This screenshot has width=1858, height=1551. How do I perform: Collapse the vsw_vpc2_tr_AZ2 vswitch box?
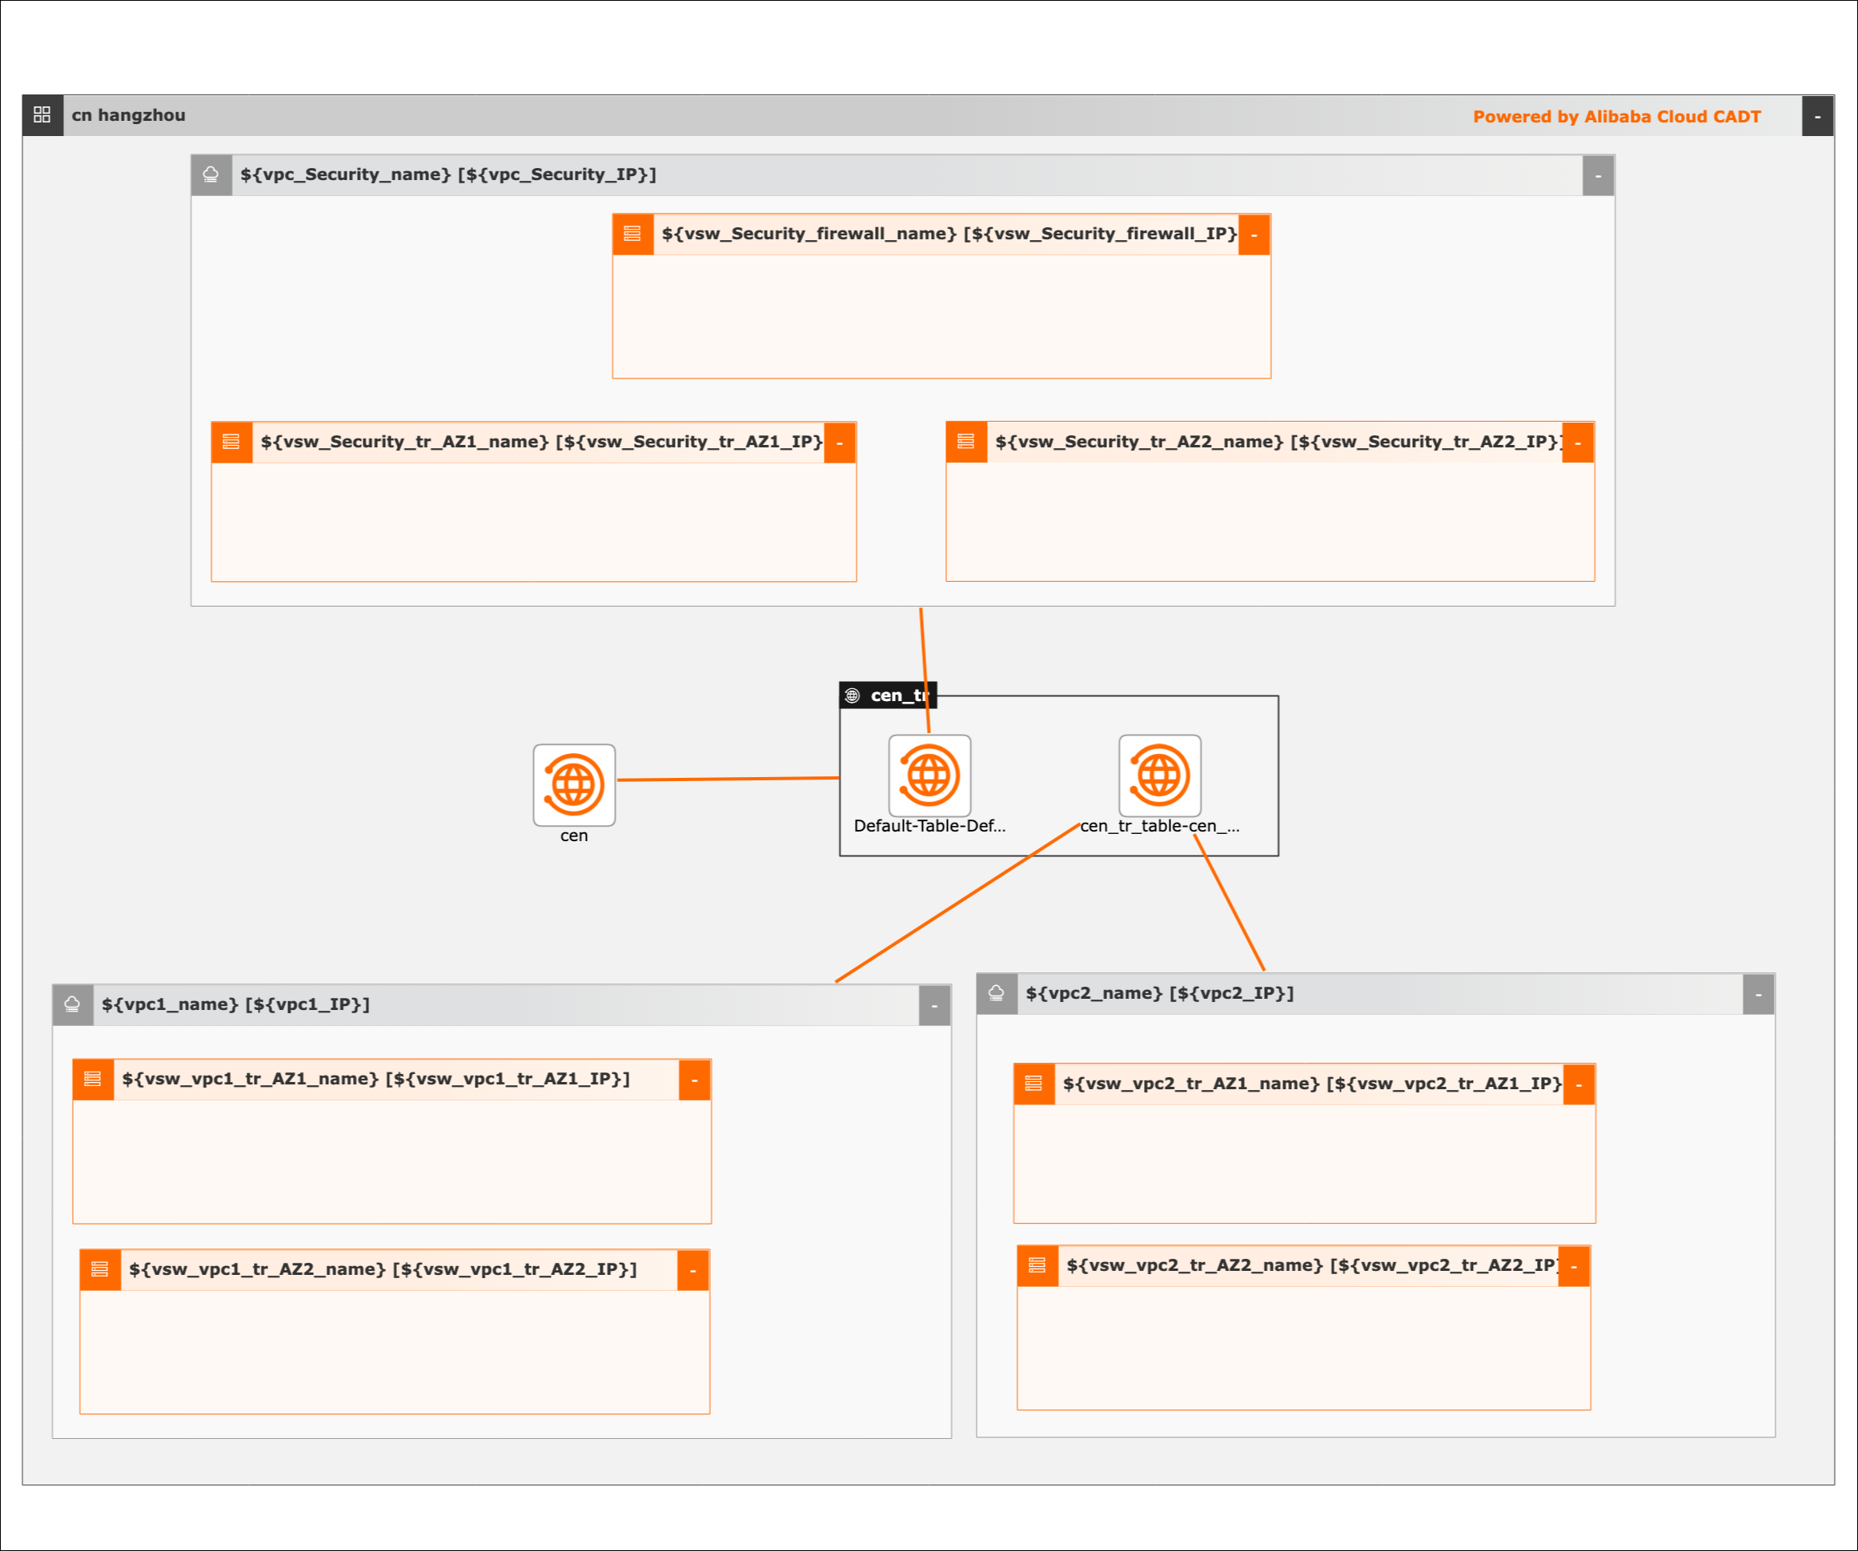click(x=1573, y=1266)
